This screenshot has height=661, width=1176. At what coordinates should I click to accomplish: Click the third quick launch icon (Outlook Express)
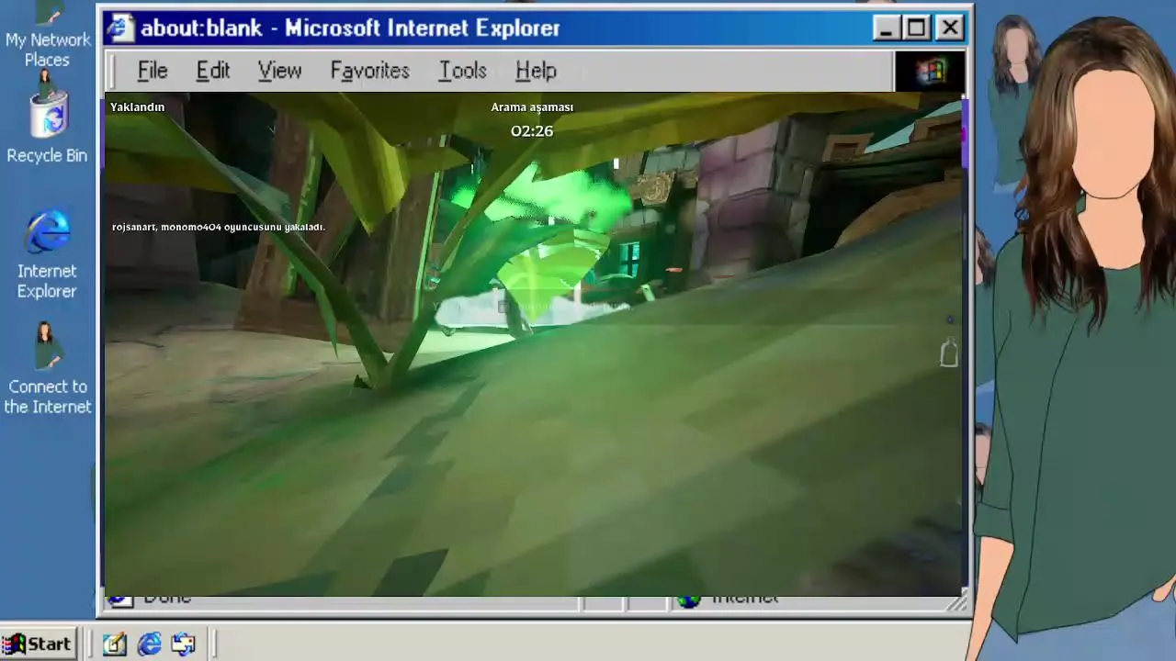tap(183, 644)
